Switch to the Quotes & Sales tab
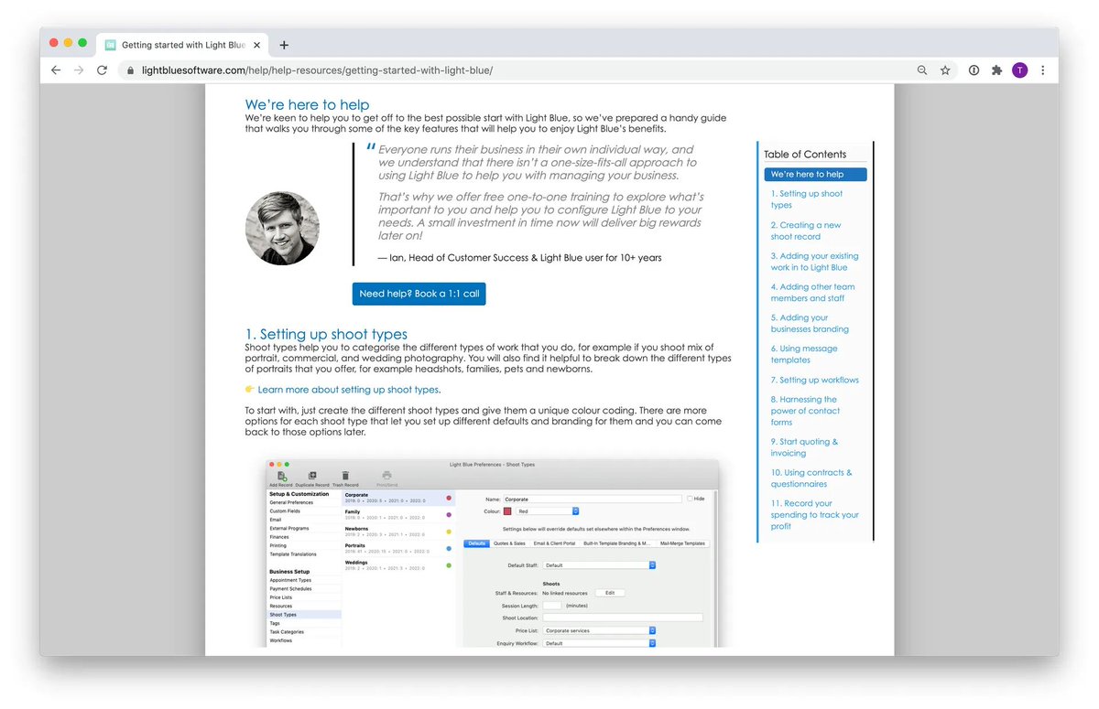 510,543
